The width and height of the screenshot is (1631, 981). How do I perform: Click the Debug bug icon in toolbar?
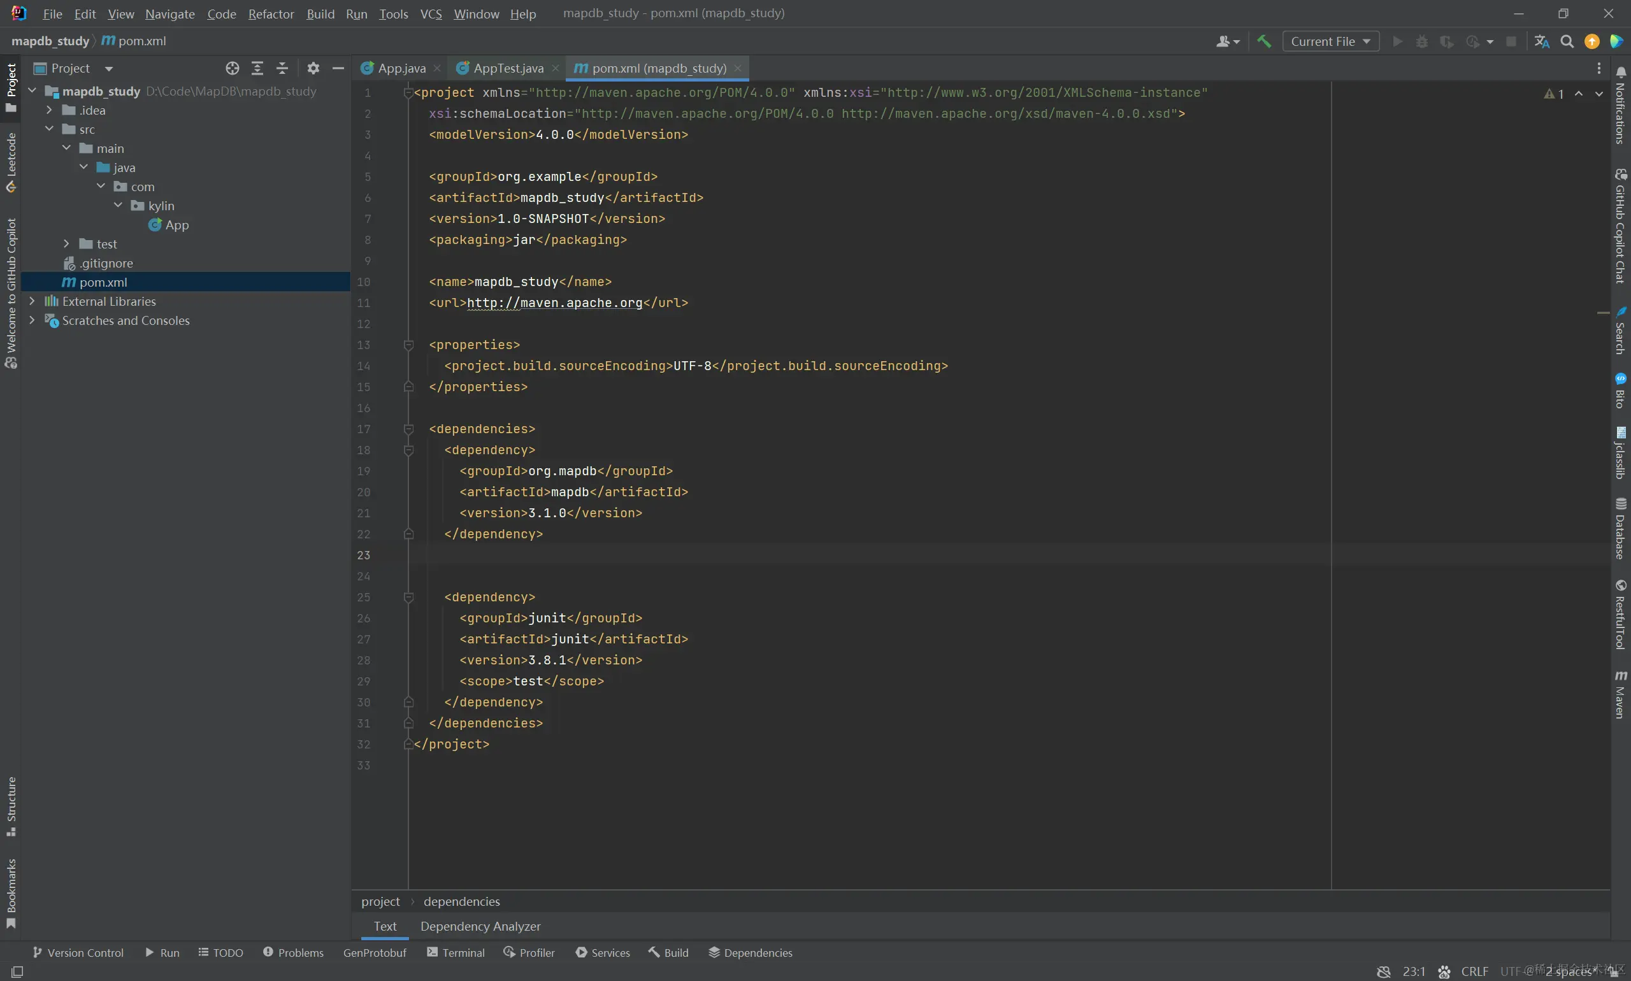pyautogui.click(x=1422, y=41)
